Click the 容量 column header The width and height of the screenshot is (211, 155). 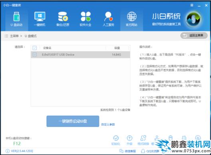point(117,48)
